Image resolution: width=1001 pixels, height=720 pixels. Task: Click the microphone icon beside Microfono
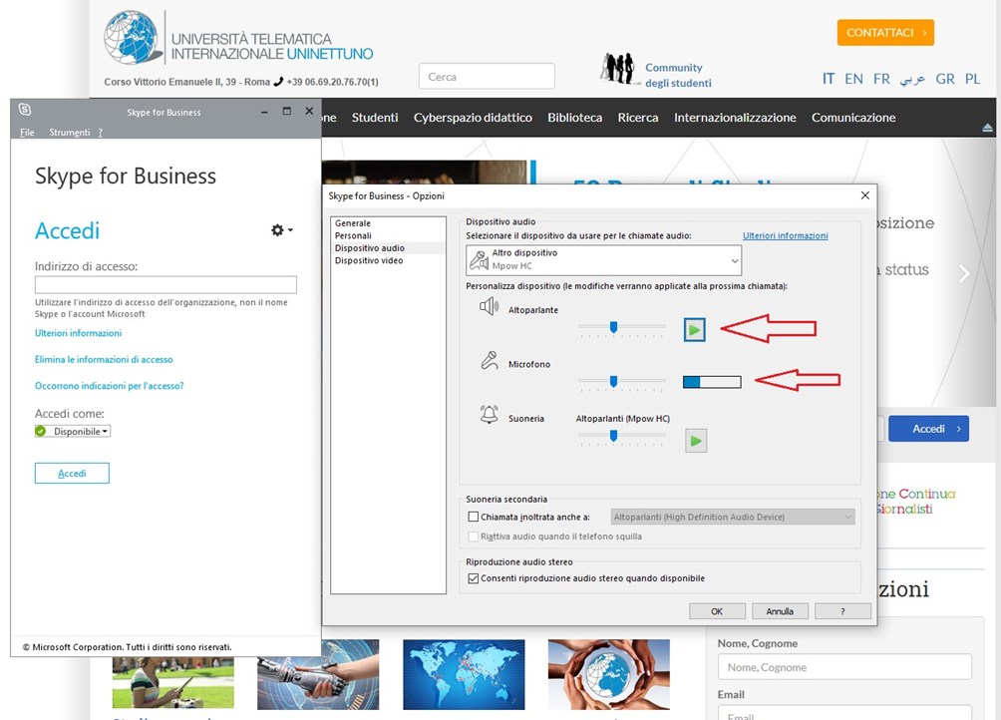coord(489,362)
